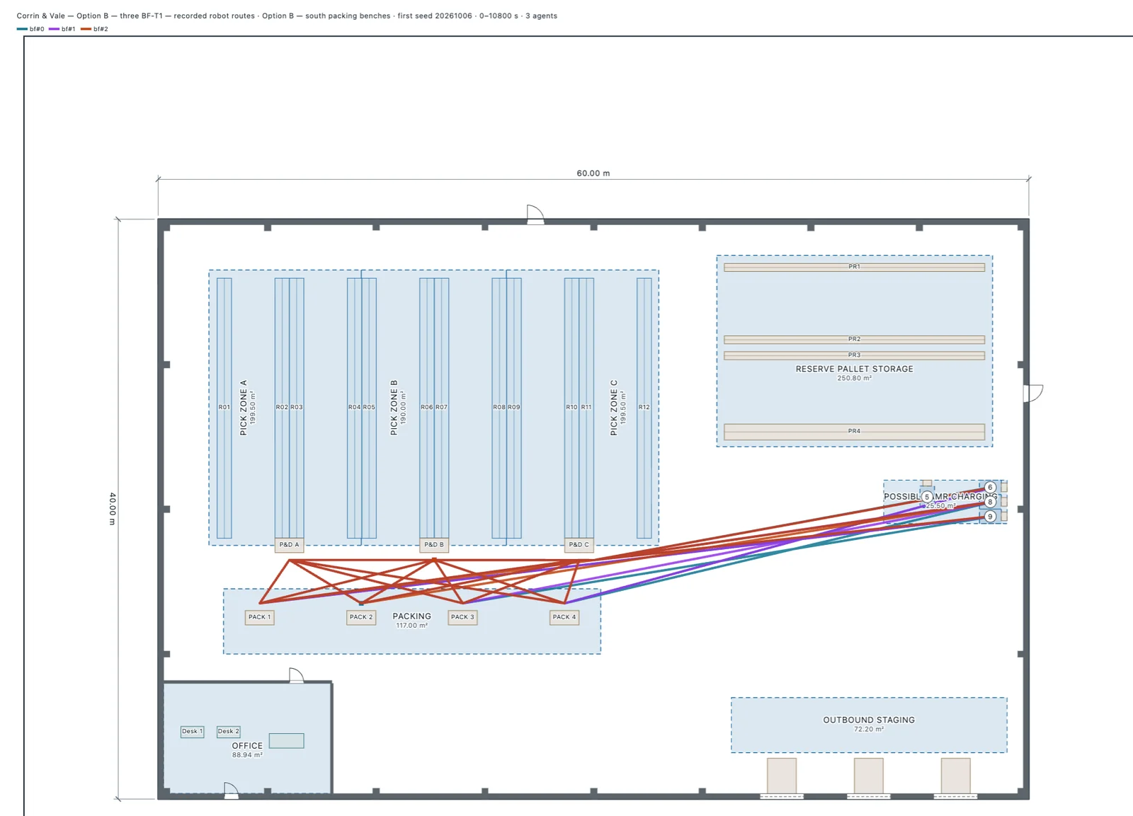This screenshot has width=1133, height=816.
Task: Click the PACKING zone label
Action: pos(412,616)
